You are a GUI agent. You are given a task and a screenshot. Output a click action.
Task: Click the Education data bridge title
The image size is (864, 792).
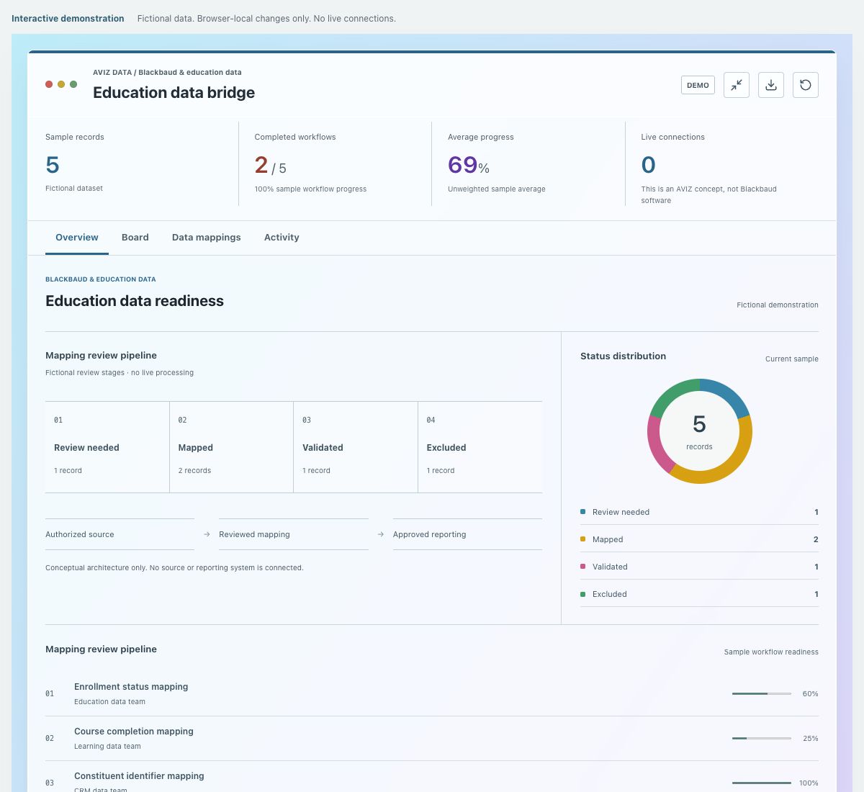174,92
